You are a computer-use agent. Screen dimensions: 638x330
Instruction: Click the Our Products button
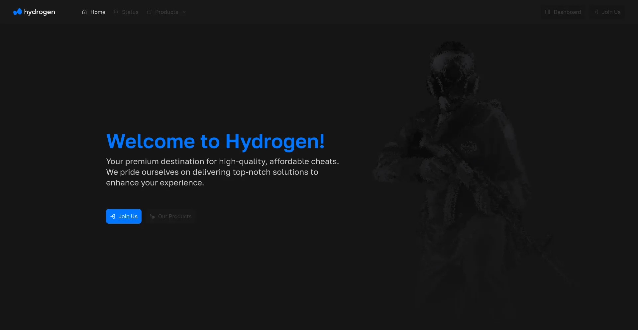tap(170, 216)
